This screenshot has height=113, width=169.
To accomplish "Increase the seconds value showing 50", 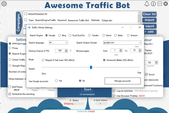I will (156, 62).
